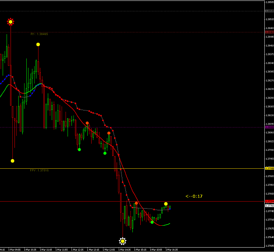Click the 1.38305 price axis label
The width and height of the screenshot is (274, 252).
[x=270, y=71]
